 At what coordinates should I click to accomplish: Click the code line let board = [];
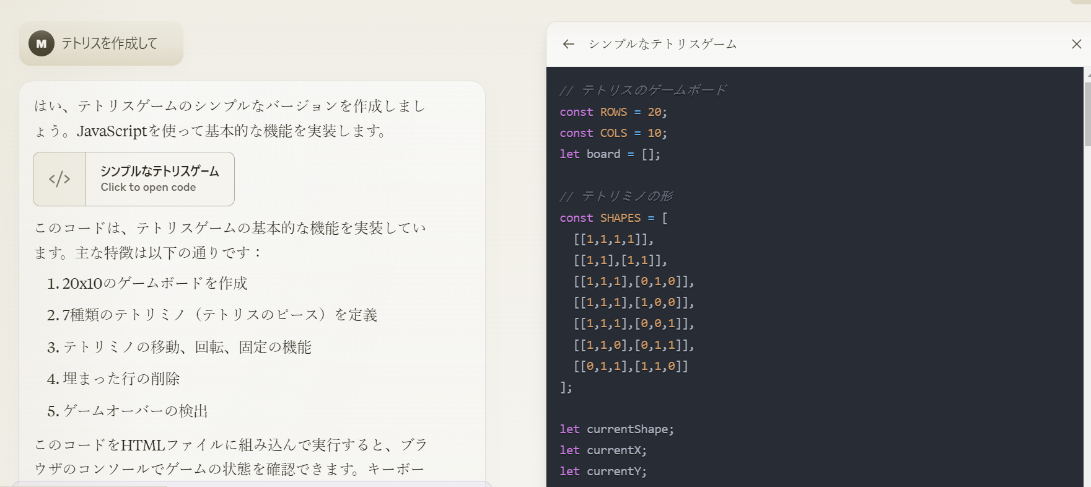[610, 154]
